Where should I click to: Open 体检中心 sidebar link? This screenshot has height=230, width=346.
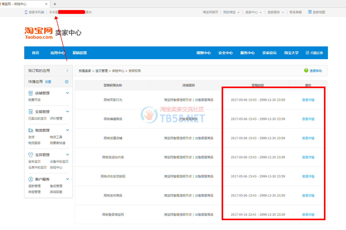(56, 168)
